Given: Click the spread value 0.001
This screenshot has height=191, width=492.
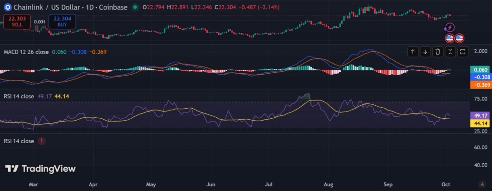Looking at the screenshot, I should click(39, 22).
